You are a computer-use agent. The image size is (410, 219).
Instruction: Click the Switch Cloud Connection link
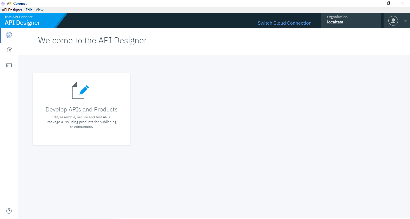click(285, 23)
